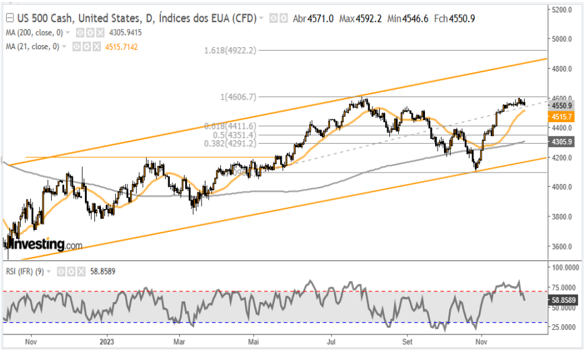Click the Jul label on time axis
584x350 pixels.
coord(331,342)
